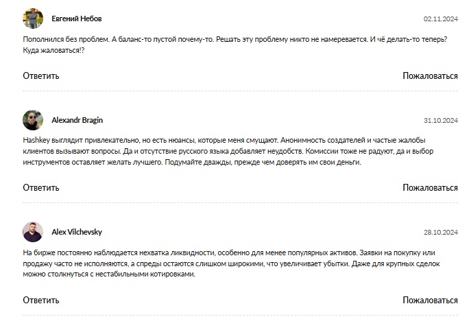The width and height of the screenshot is (469, 317).
Task: Click the 28.10.2024 review date
Action: coord(440,232)
